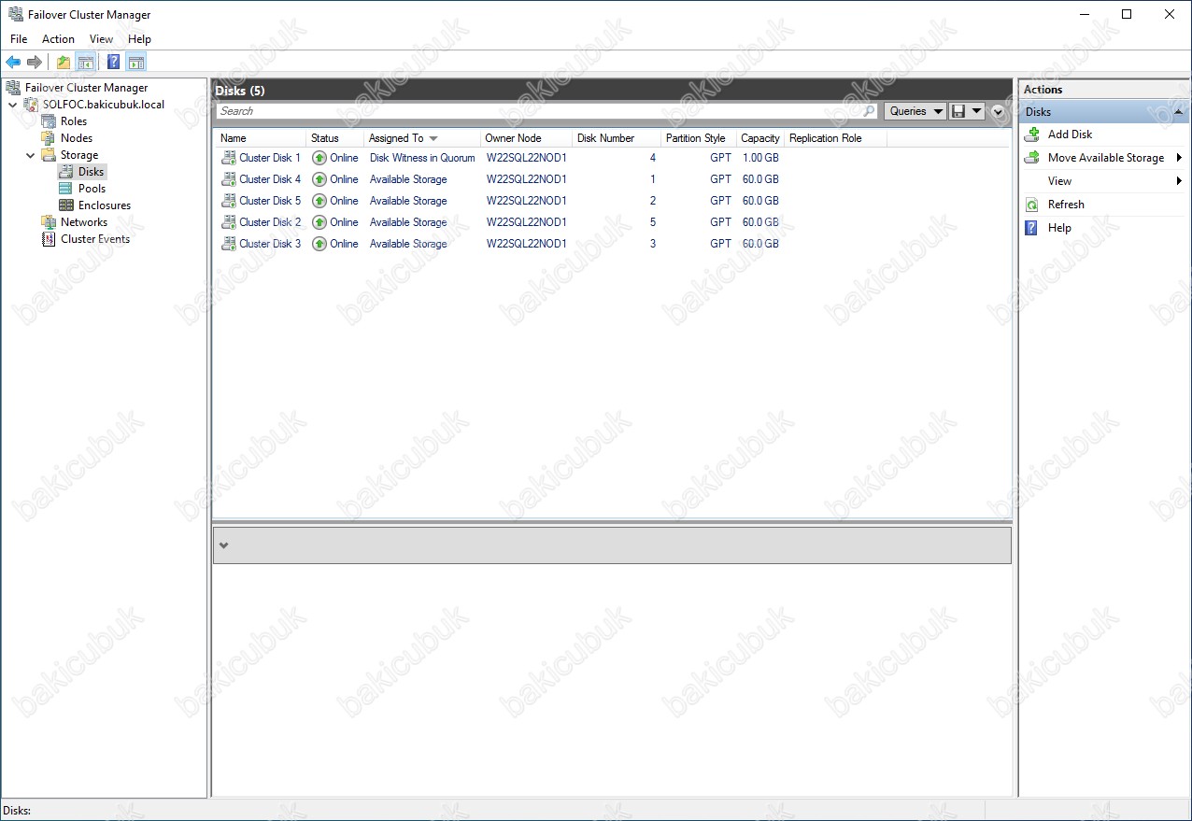1192x821 pixels.
Task: Click the save query floppy disk icon
Action: (x=958, y=111)
